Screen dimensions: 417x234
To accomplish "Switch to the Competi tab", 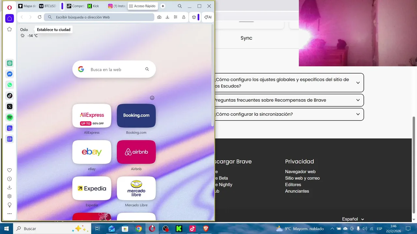I will 75,6.
